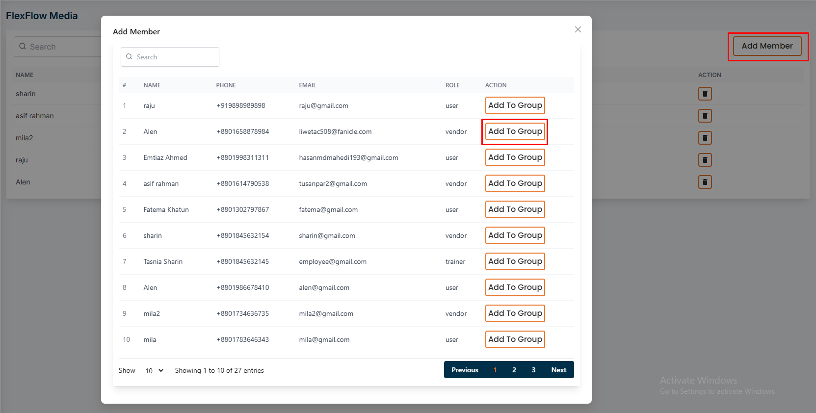
Task: Remove mila2 with the trash icon
Action: tap(705, 138)
